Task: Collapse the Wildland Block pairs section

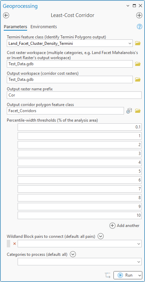Action: click(101, 236)
